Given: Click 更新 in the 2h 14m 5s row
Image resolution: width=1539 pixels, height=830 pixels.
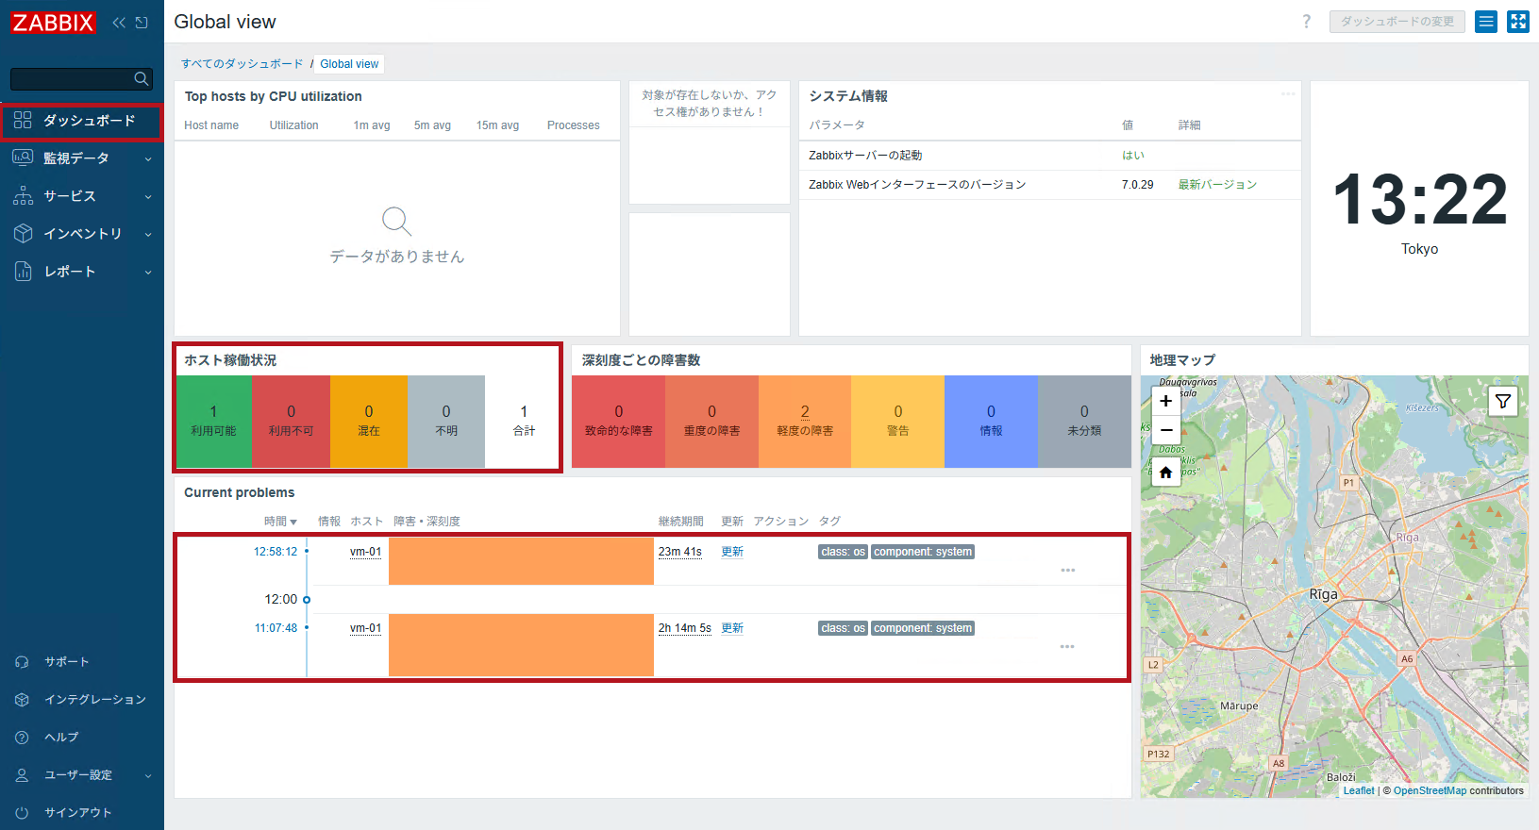Looking at the screenshot, I should point(732,628).
